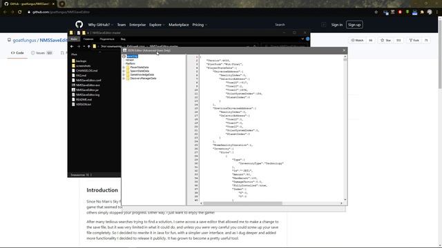Screen dimensions: 442x248
Task: Star the NMSSaveEditor repository
Action: click(x=385, y=40)
